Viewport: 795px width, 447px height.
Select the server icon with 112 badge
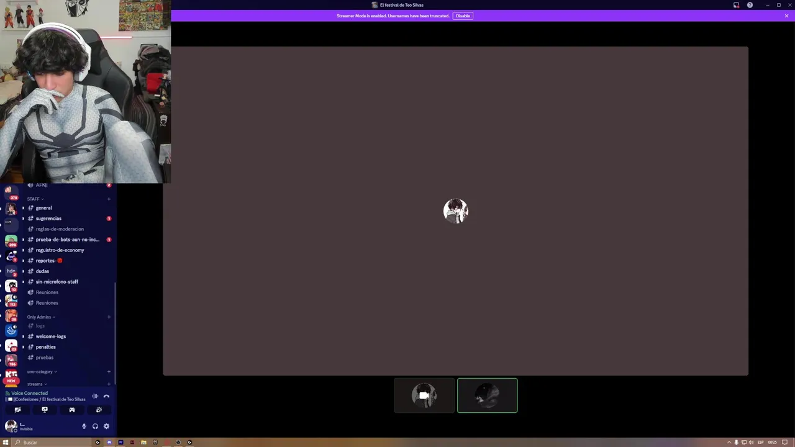tap(11, 300)
